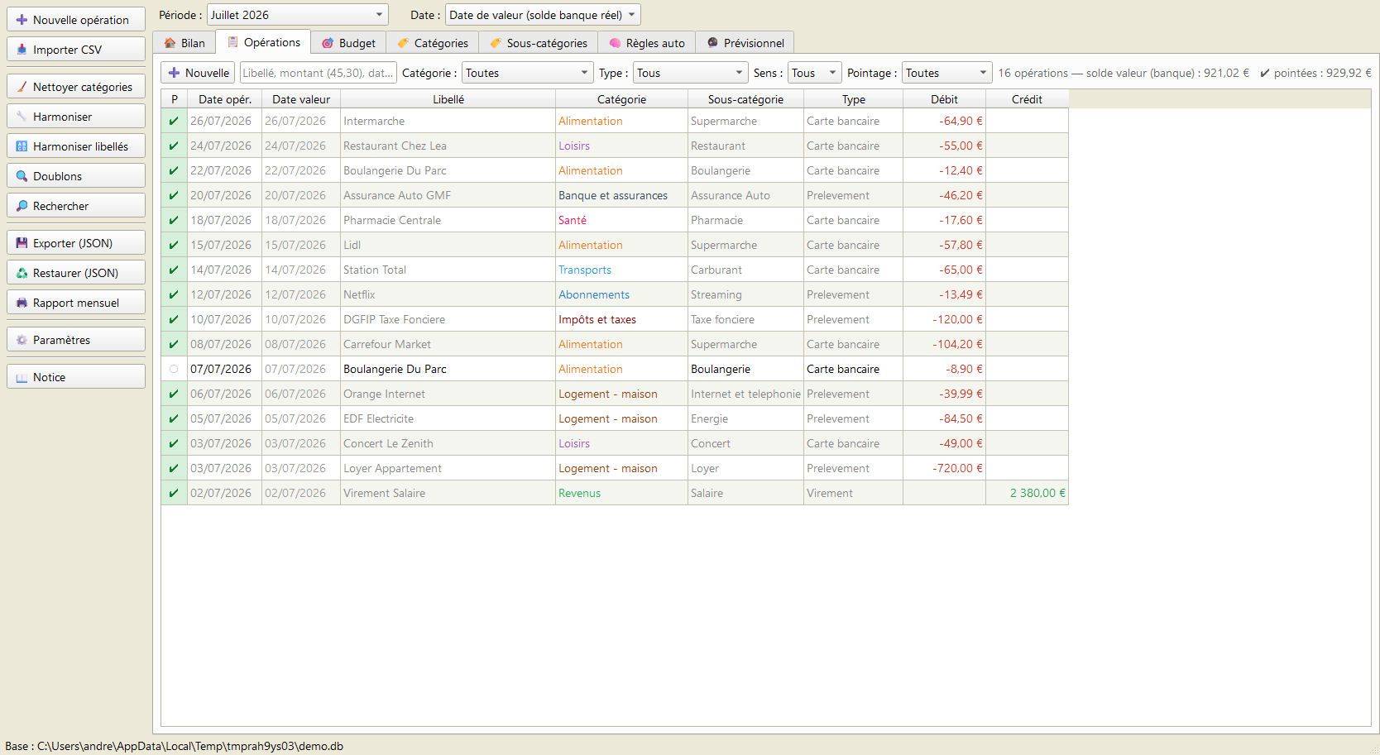
Task: Click the gear icon for Paramètres
Action: coord(22,340)
